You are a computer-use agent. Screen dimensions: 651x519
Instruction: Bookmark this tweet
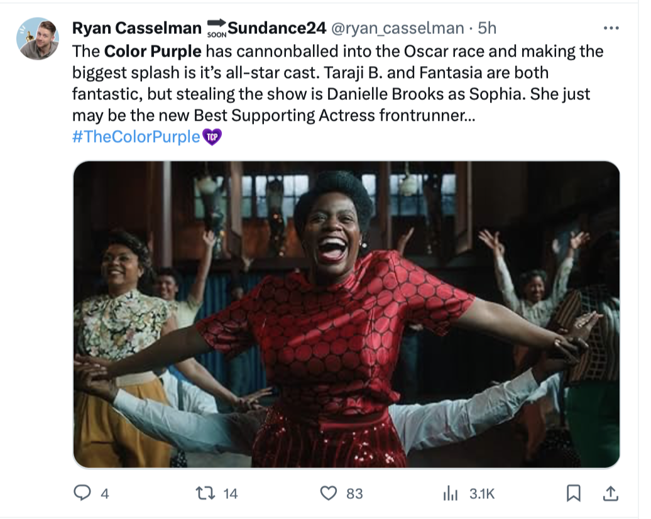573,493
